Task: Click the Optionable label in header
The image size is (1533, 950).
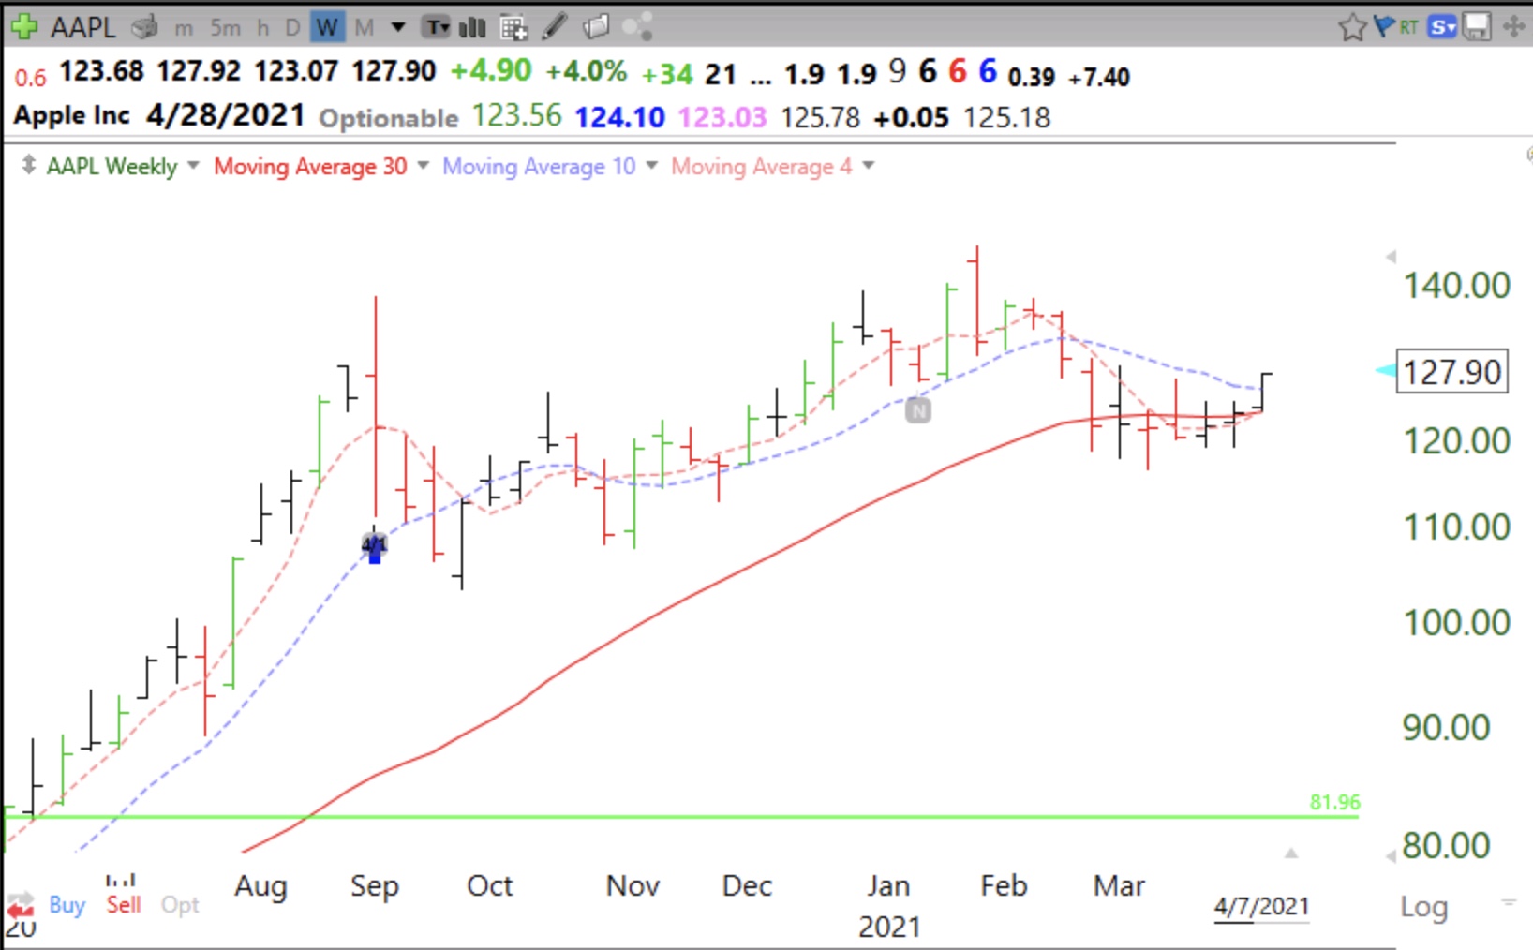Action: (389, 119)
